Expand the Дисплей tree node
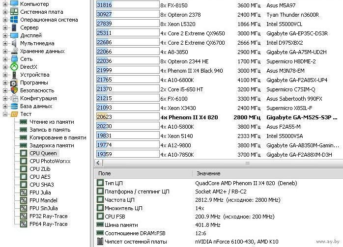 pos(5,35)
